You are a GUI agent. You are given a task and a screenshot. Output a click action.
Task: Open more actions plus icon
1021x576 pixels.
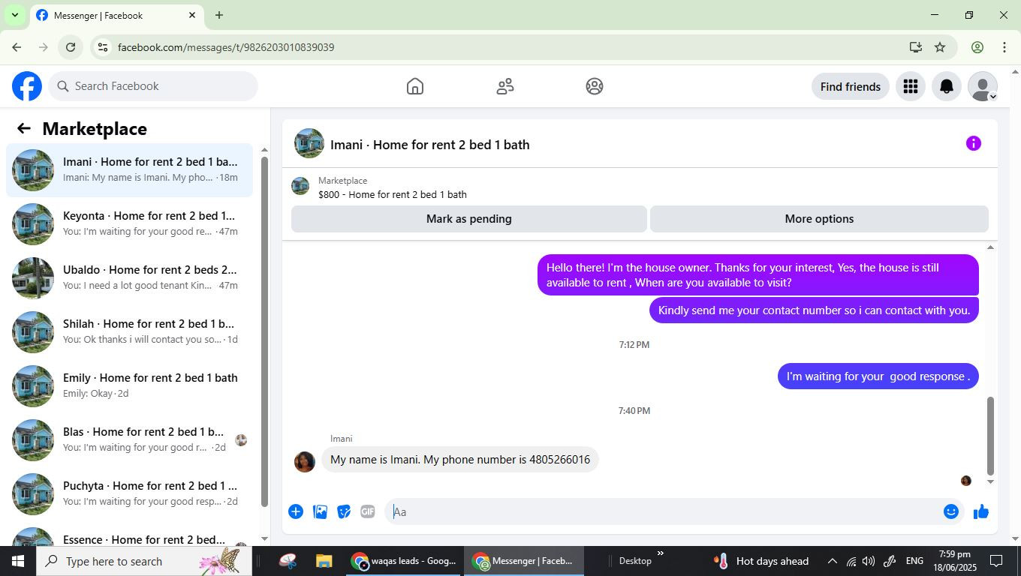pos(296,511)
